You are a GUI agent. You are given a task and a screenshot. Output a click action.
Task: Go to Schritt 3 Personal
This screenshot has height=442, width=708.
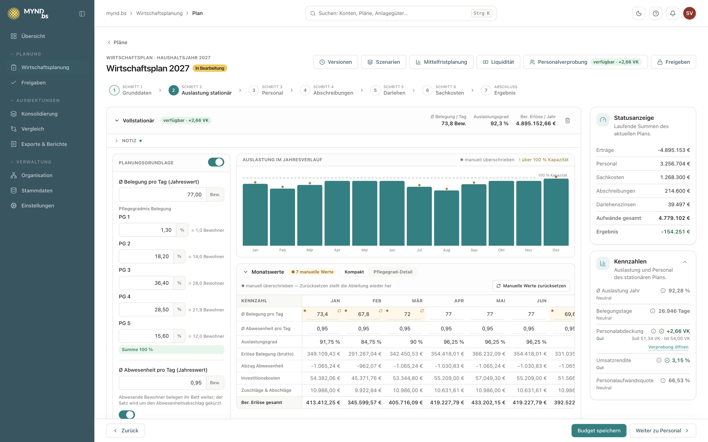[x=266, y=90]
